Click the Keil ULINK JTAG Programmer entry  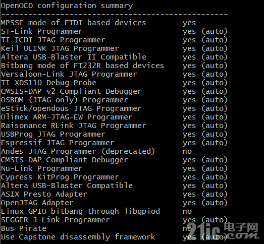(x=60, y=48)
